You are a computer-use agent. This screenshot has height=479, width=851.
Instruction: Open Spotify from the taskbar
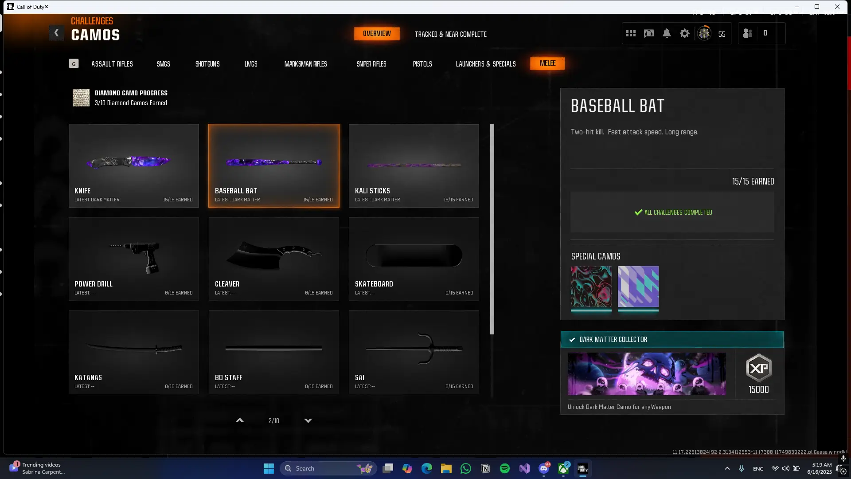(505, 468)
